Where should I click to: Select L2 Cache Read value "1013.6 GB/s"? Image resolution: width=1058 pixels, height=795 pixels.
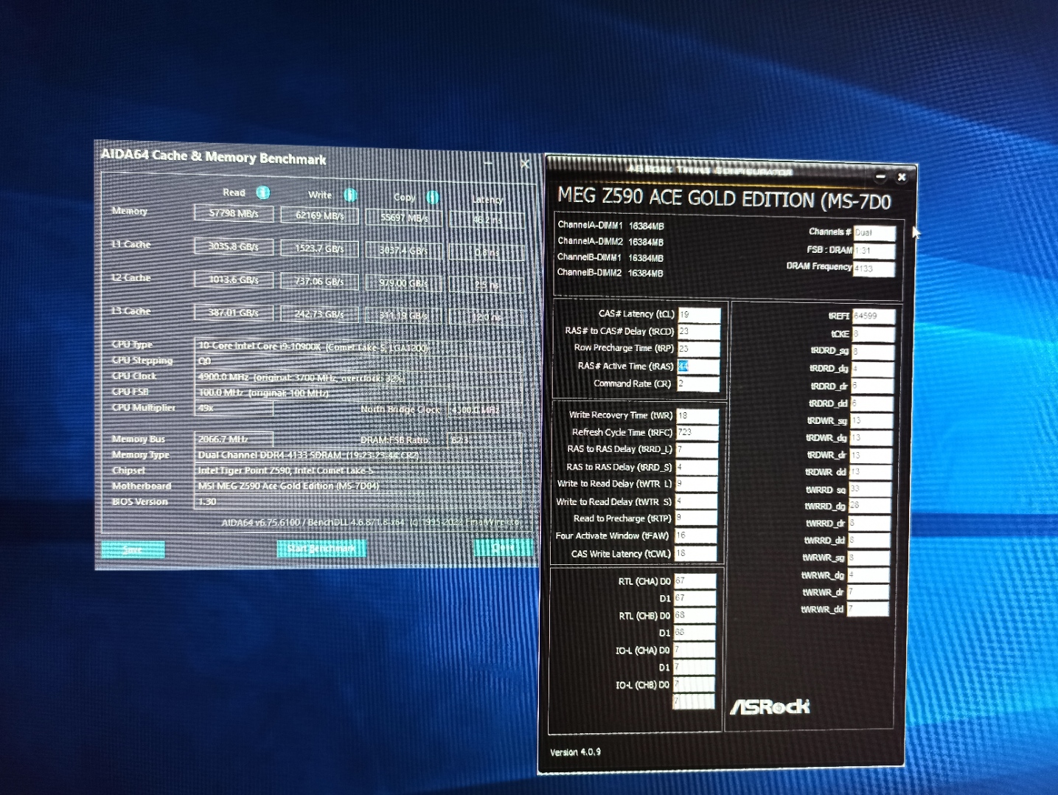tap(234, 280)
